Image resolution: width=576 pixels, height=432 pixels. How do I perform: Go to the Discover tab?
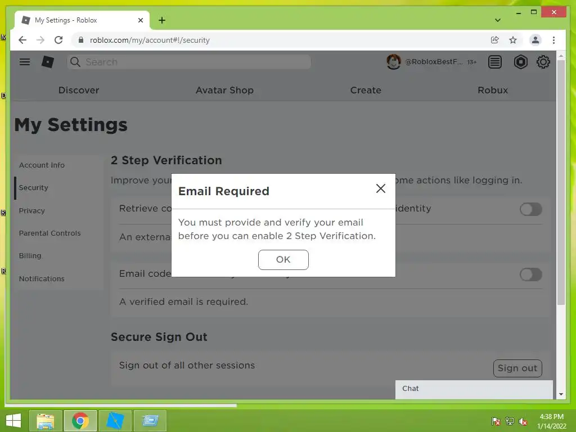click(x=79, y=90)
